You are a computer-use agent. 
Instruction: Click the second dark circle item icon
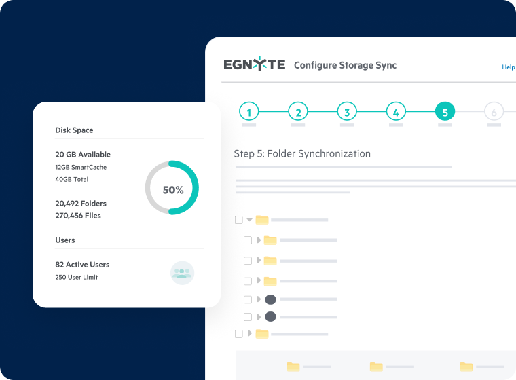pos(270,316)
